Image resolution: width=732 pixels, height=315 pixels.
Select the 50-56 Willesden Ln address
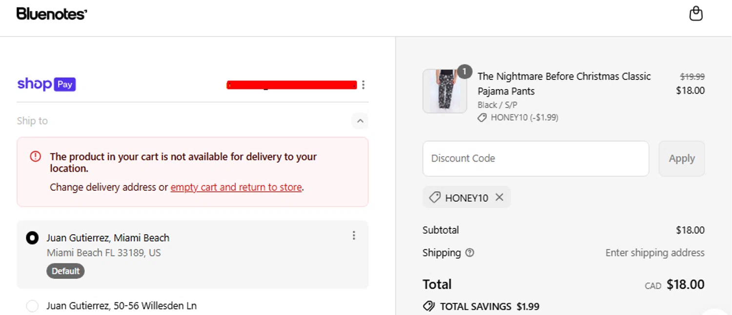click(32, 306)
